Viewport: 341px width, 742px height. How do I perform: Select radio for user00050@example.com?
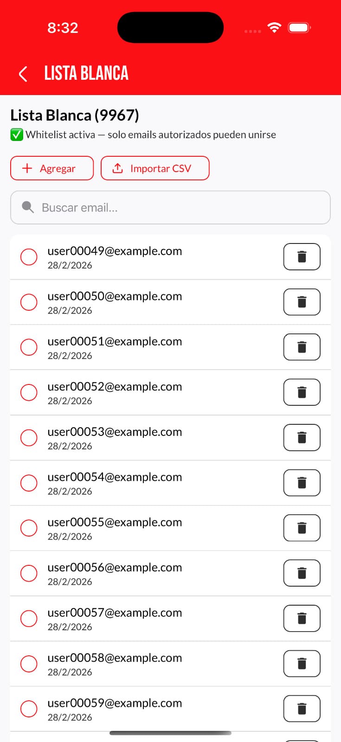pyautogui.click(x=29, y=302)
